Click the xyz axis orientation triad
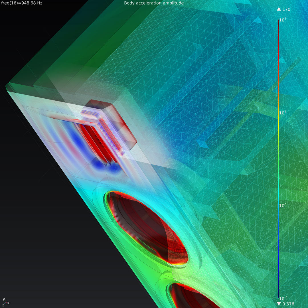 [6, 302]
